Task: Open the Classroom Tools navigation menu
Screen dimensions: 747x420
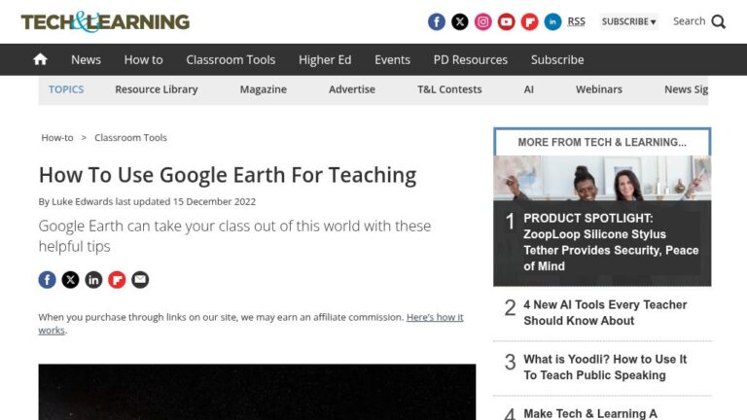Action: 231,59
